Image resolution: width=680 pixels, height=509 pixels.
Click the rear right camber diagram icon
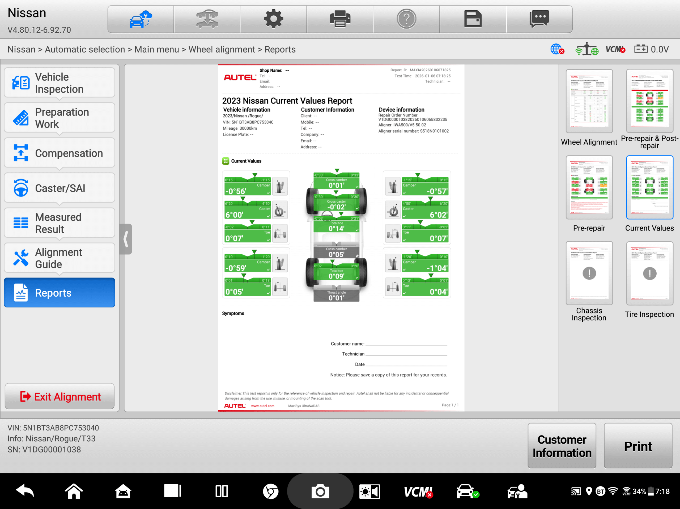[x=393, y=263]
